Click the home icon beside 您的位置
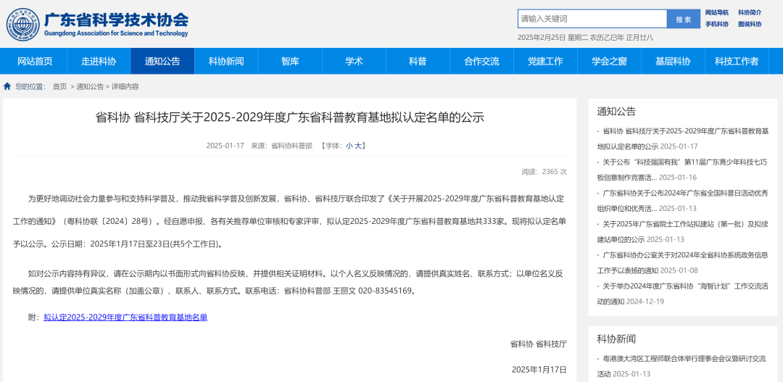Viewport: 783px width, 382px height. coord(7,86)
